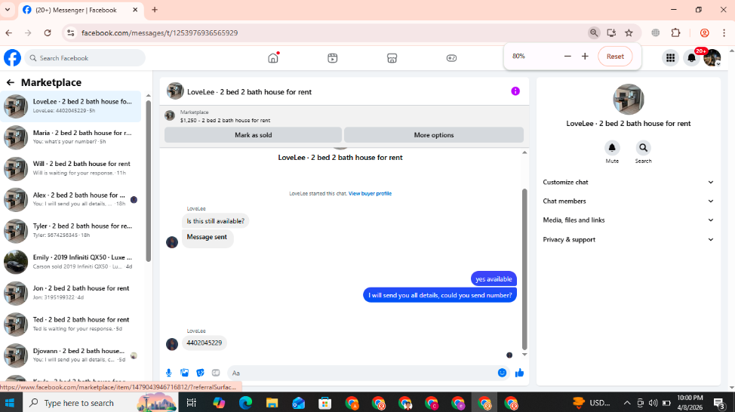Reload the page
Screen dimensions: 735x412
48,32
